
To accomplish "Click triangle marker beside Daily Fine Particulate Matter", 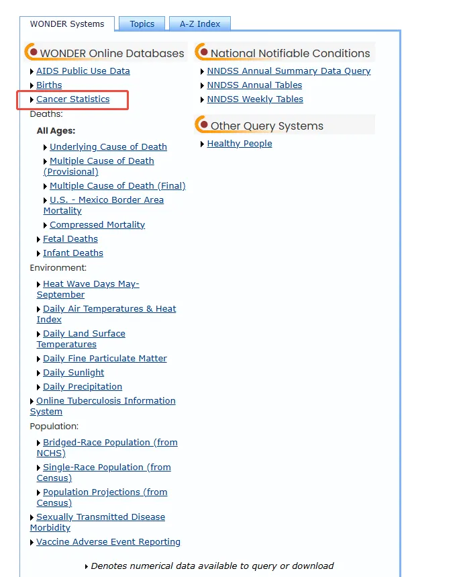I will [x=39, y=359].
